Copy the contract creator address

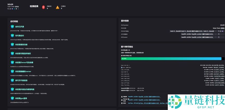[x=216, y=34]
